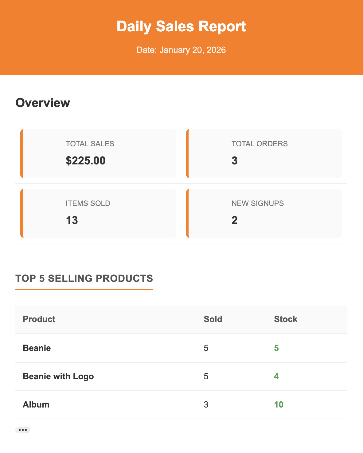This screenshot has width=363, height=453.
Task: Click the TOTAL ORDERS card label
Action: [260, 144]
